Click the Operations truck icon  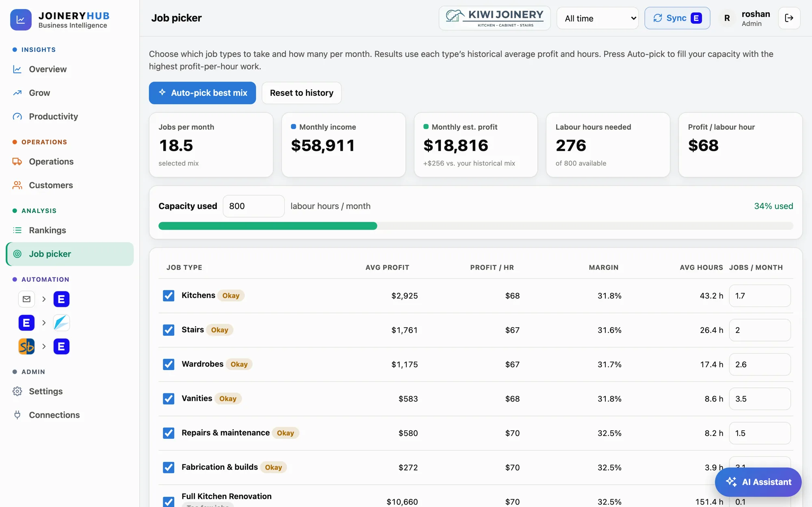[x=17, y=161]
